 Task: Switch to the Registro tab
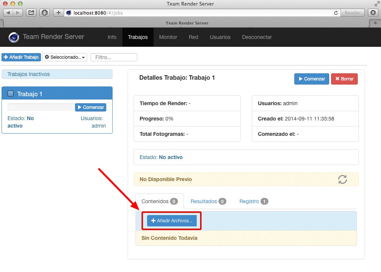point(253,201)
